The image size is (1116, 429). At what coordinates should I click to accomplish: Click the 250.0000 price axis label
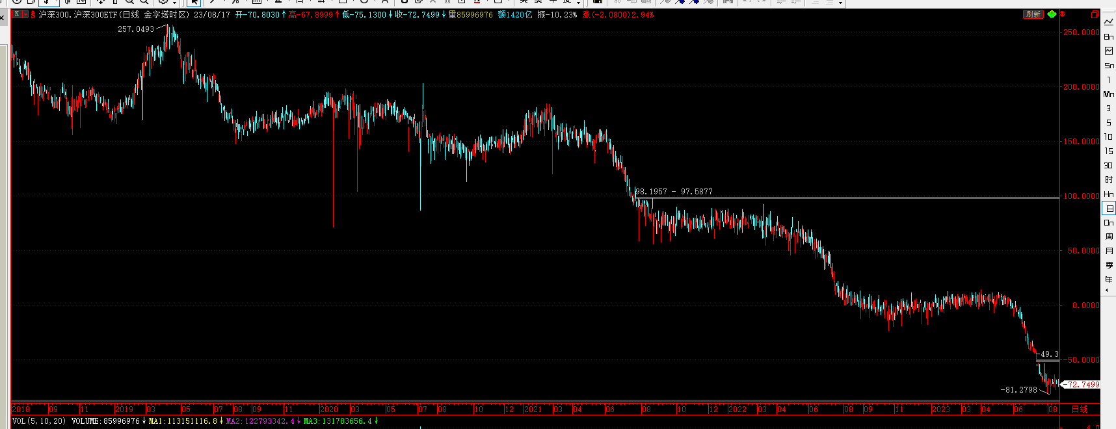click(x=1082, y=32)
